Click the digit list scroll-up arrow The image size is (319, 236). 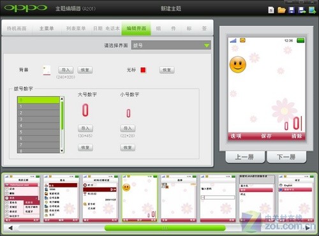tap(62, 99)
